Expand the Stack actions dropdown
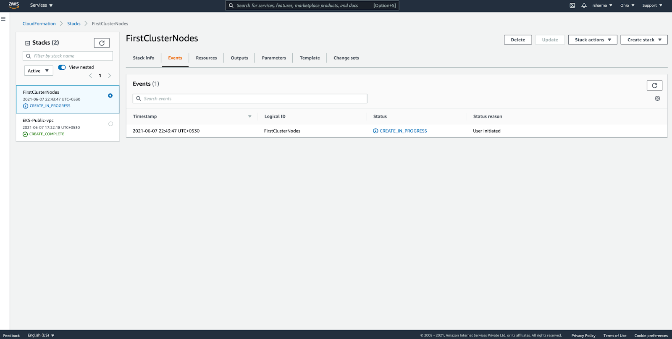The image size is (672, 339). pos(592,40)
